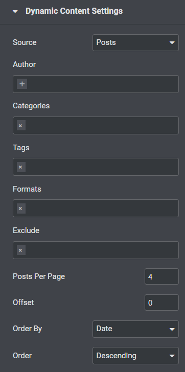Select the Offset number field

point(161,303)
